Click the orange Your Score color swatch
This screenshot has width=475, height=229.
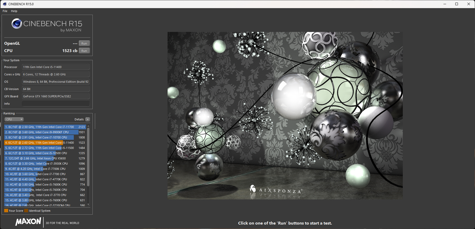[x=6, y=211]
